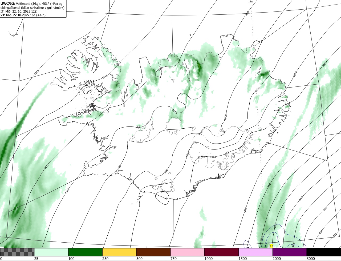This screenshot has width=341, height=261.
Task: Click the light mint 25–100 legend swatch
Action: click(51, 252)
